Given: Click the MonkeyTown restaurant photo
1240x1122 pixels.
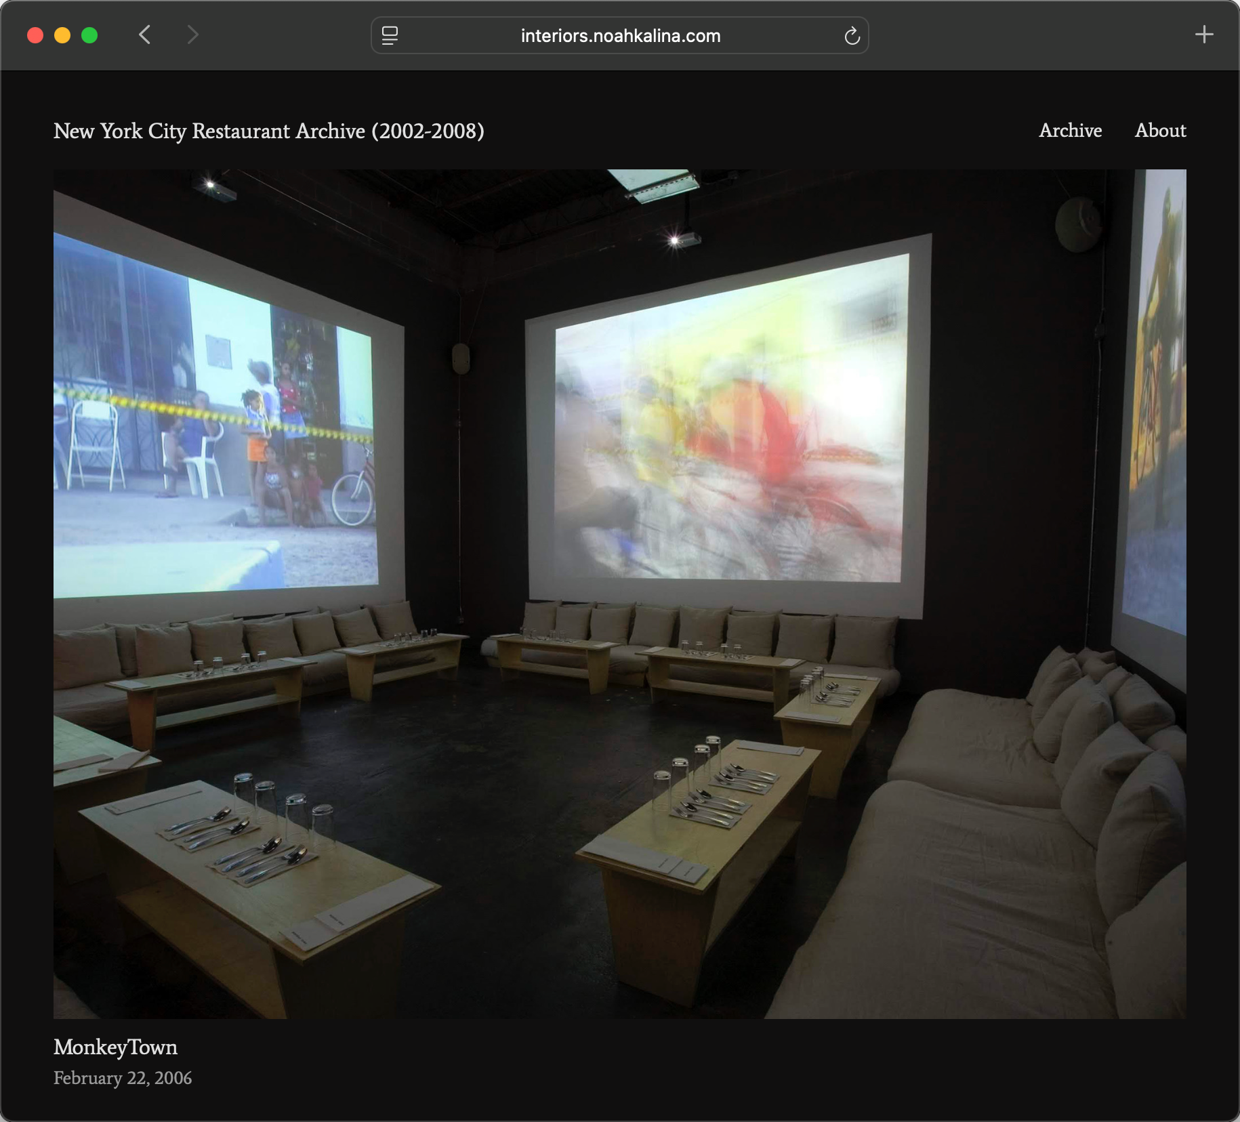Looking at the screenshot, I should tap(620, 594).
